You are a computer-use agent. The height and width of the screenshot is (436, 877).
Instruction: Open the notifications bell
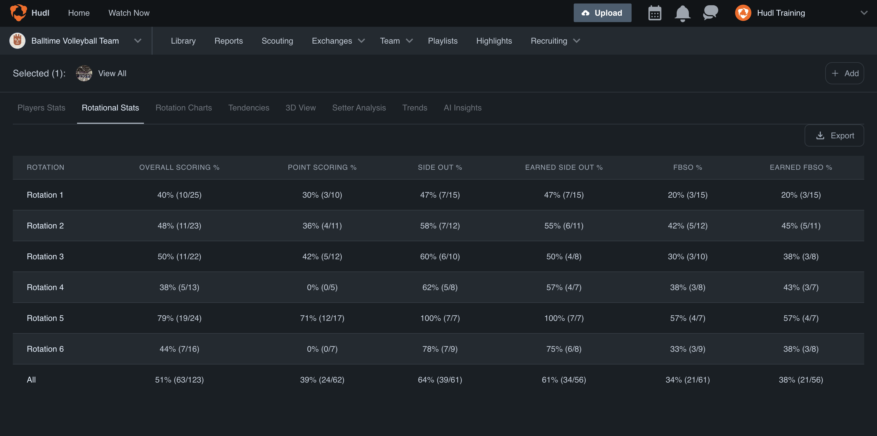pos(682,13)
